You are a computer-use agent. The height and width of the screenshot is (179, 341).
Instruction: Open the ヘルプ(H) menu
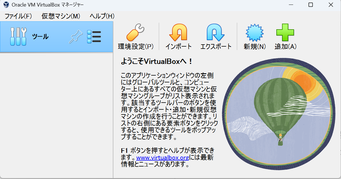(102, 16)
